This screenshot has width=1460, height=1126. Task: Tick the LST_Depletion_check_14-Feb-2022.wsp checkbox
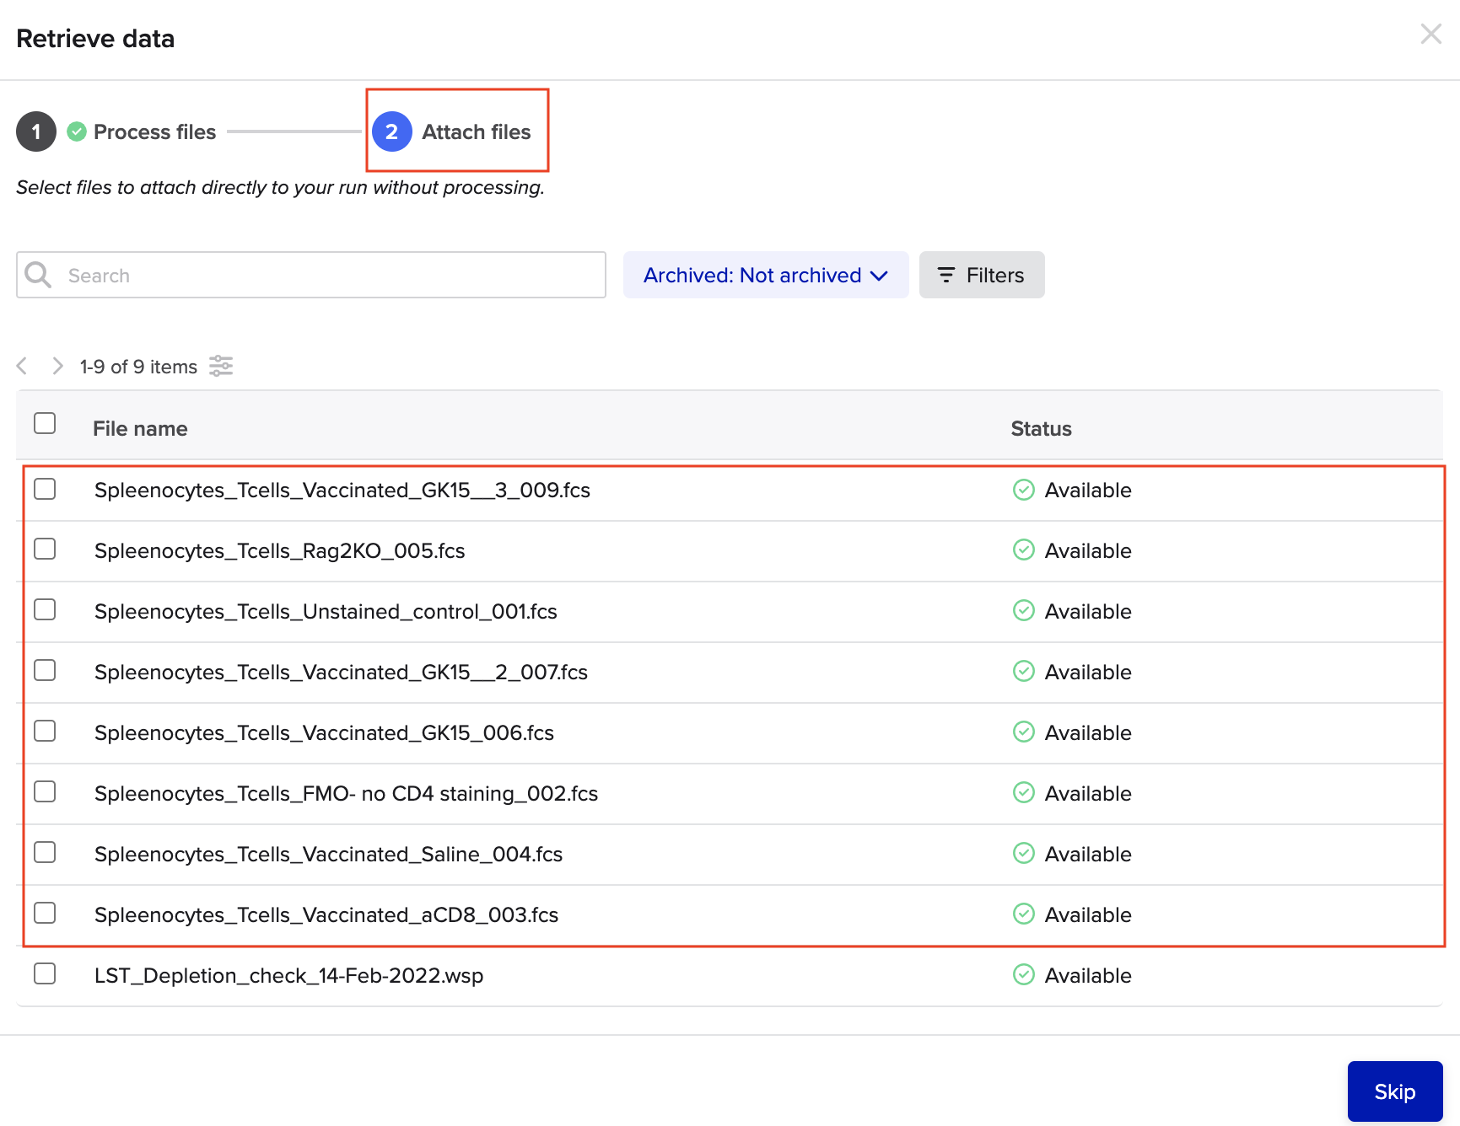[45, 973]
